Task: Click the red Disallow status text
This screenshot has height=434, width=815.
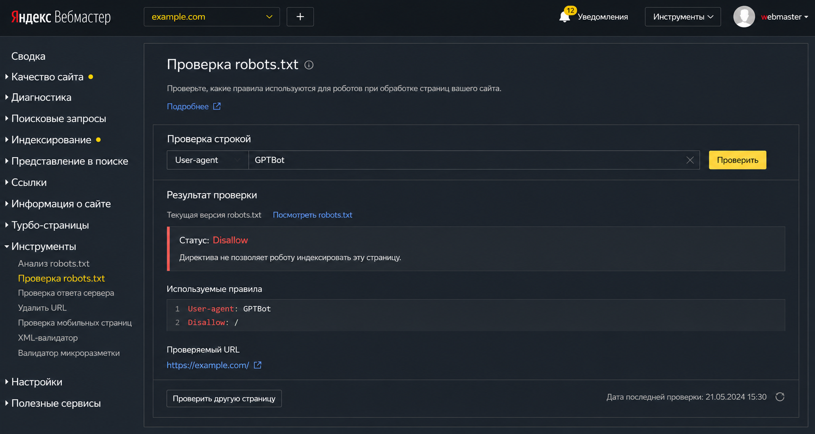Action: pos(230,240)
